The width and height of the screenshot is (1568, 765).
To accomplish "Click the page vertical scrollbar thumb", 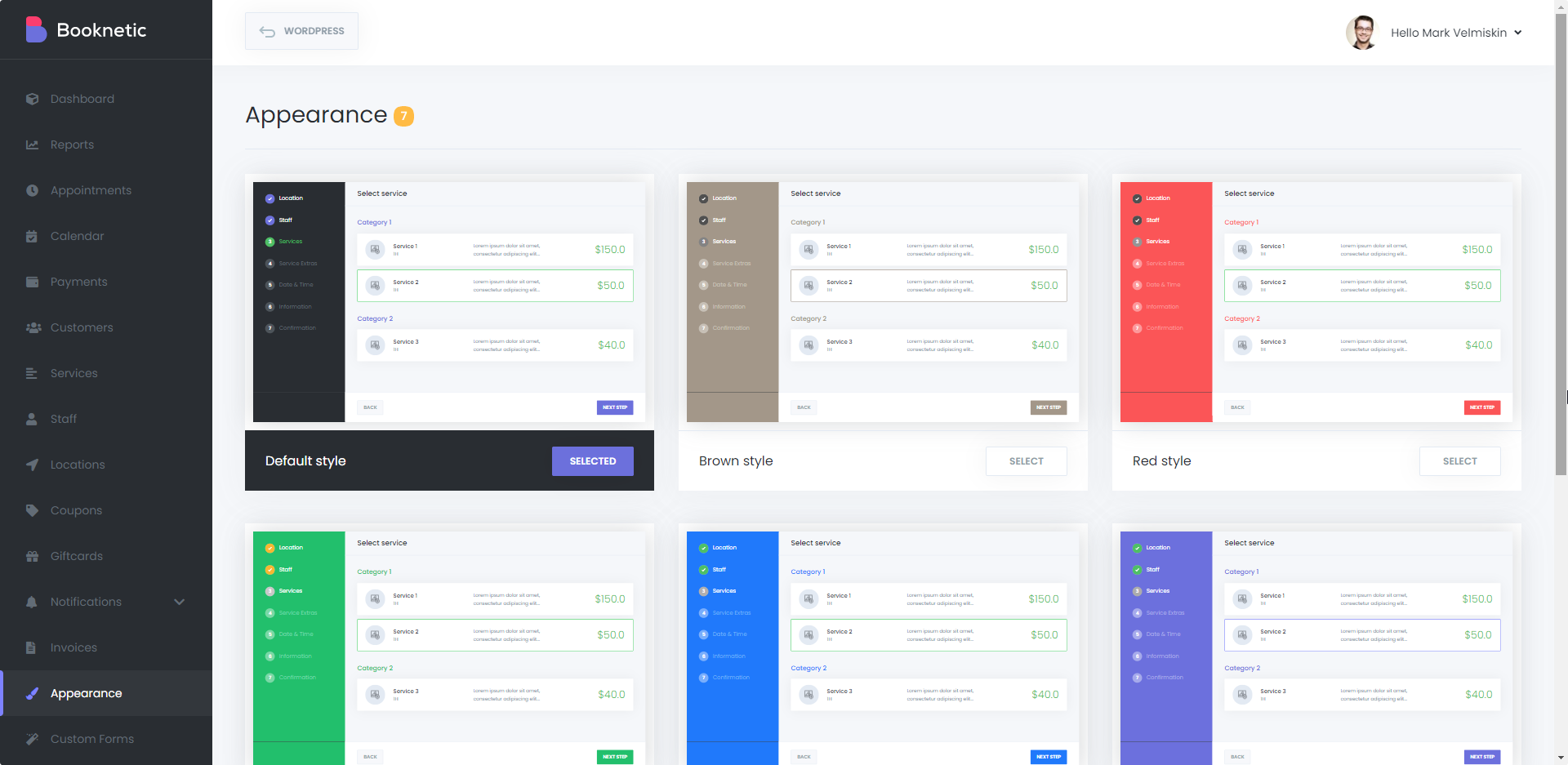I will (x=1561, y=245).
